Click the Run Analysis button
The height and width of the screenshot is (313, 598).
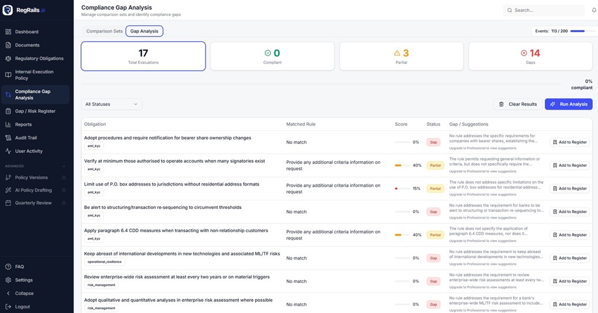coord(569,104)
